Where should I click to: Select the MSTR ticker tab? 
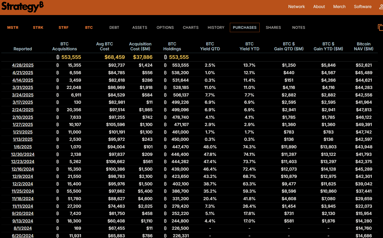pyautogui.click(x=13, y=27)
